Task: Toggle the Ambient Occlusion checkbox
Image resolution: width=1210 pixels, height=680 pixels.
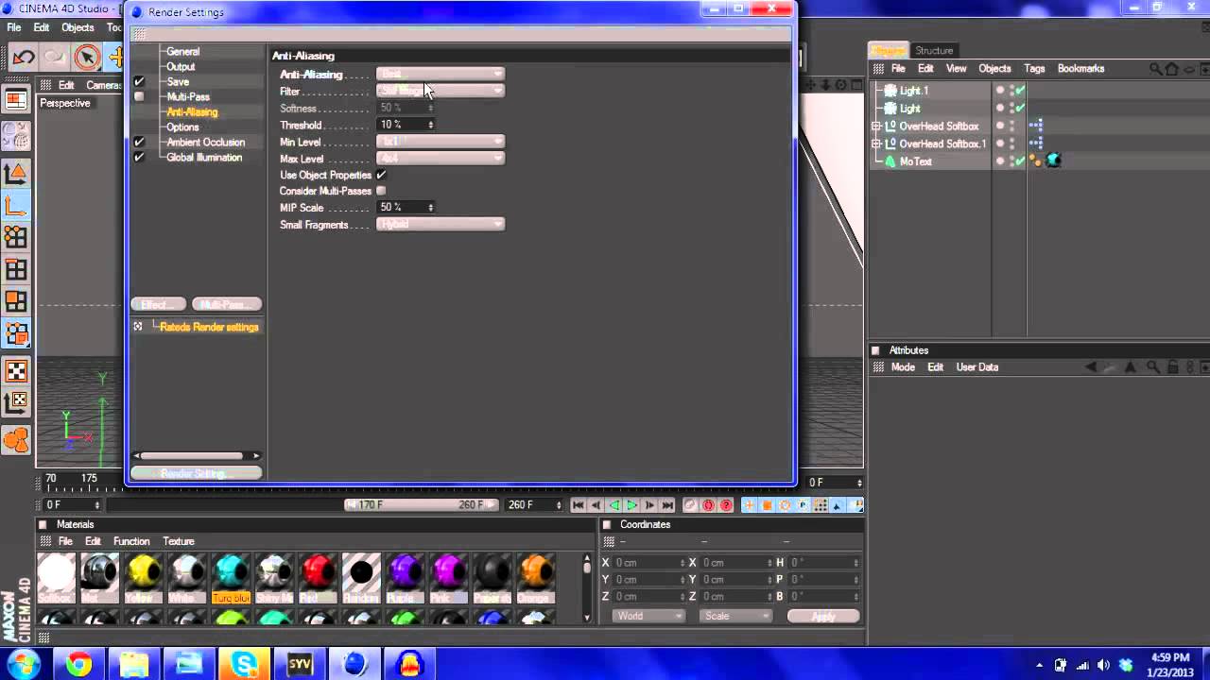Action: pyautogui.click(x=139, y=143)
